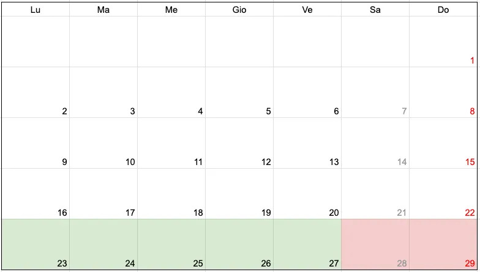
Task: Select day 1 in red
Action: coord(443,42)
